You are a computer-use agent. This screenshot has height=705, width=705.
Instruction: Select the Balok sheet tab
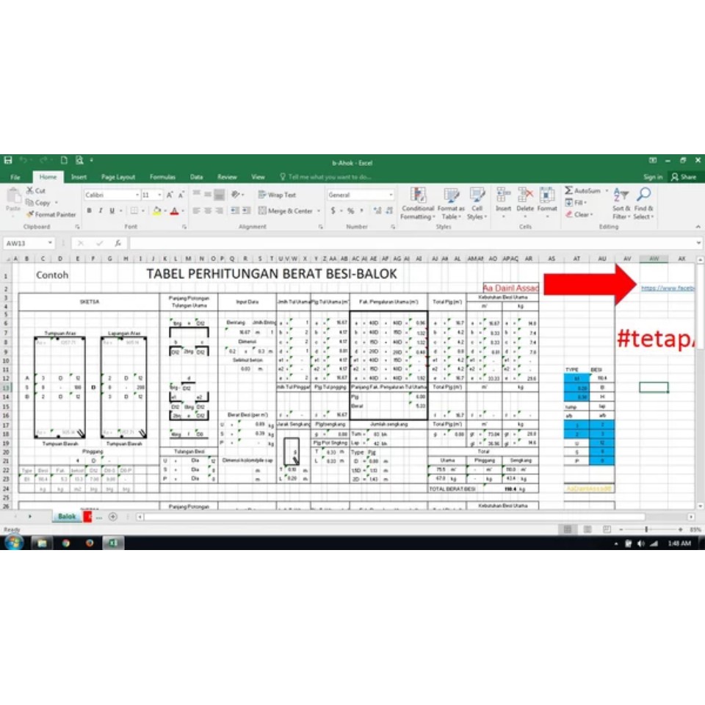67,516
